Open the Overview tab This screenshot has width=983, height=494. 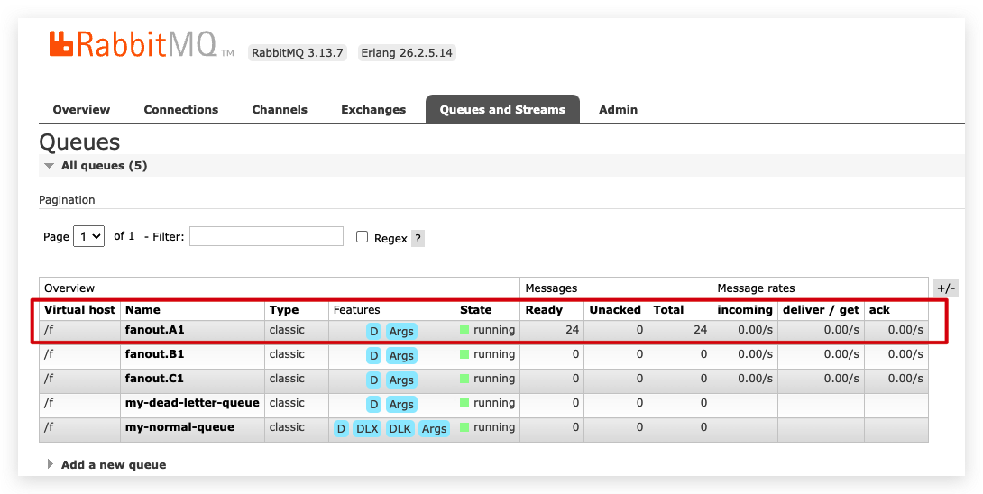(x=81, y=110)
